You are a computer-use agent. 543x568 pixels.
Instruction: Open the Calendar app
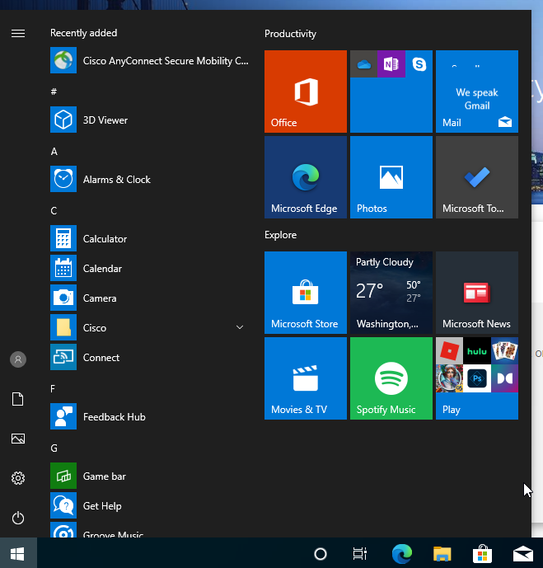149,269
